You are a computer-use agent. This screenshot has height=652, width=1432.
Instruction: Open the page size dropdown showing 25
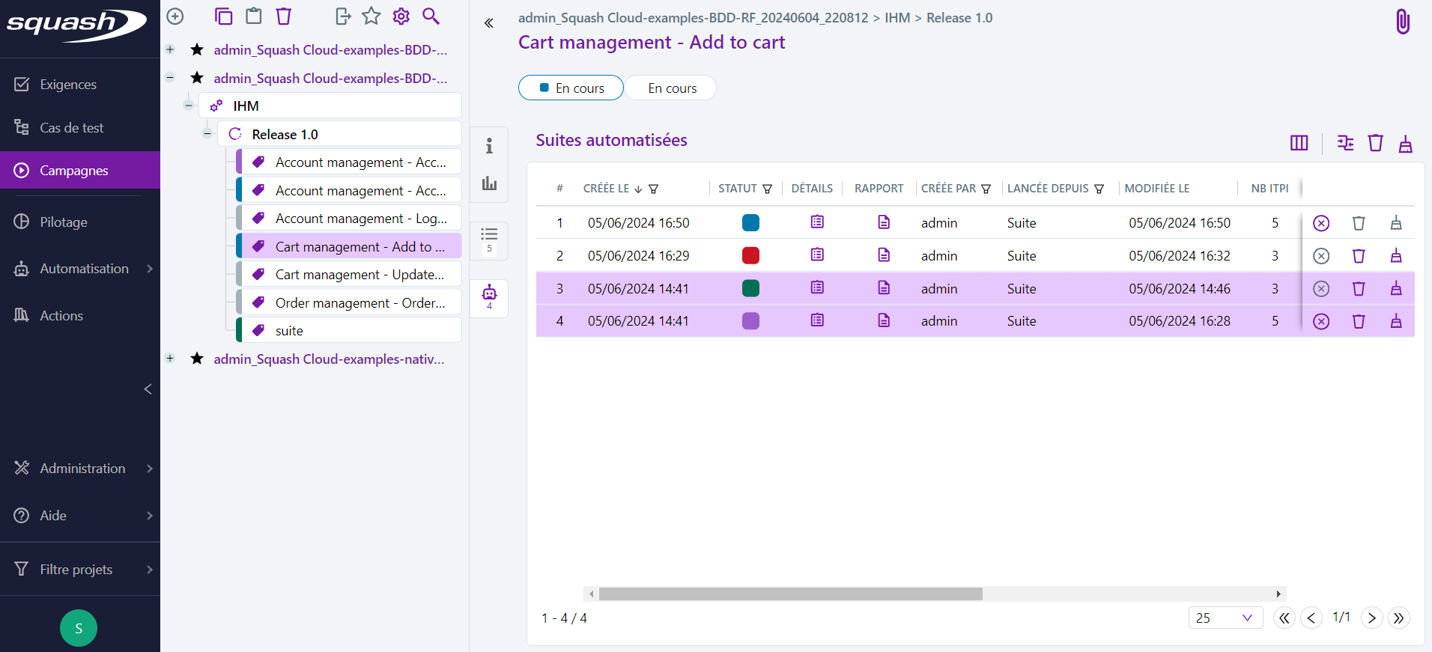(1225, 618)
